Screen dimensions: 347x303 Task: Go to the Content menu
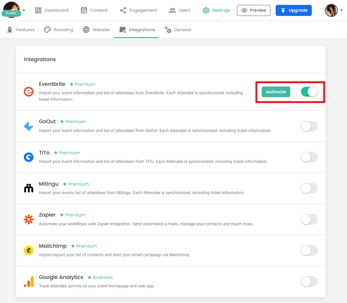click(94, 10)
